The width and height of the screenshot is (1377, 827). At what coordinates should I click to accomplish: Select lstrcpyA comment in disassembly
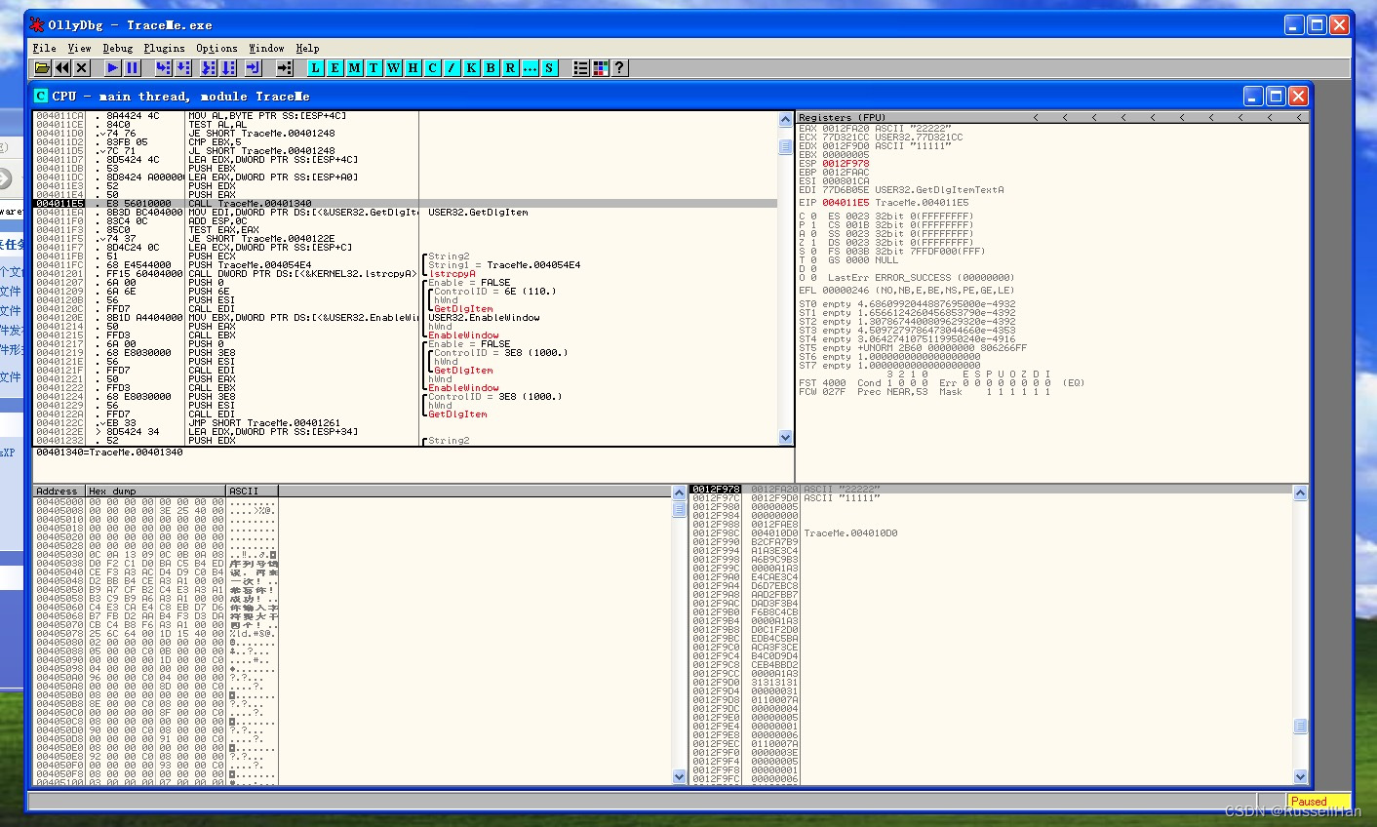click(452, 274)
